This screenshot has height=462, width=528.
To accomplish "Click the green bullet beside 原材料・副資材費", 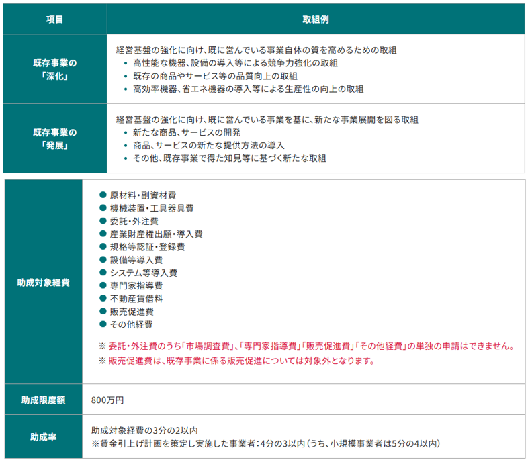I will pos(103,195).
